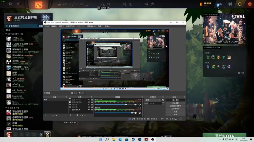The height and width of the screenshot is (142, 254).
Task: Click the red power quit icon
Action: tap(250, 4)
